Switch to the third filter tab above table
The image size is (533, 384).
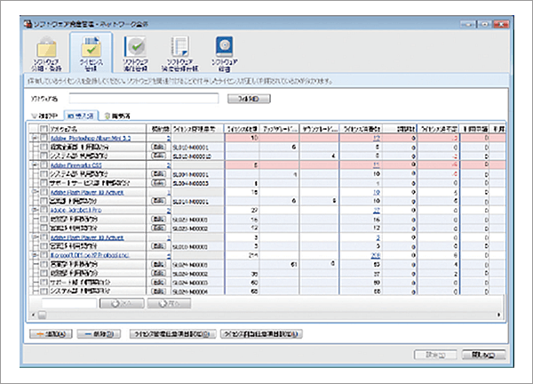pyautogui.click(x=122, y=116)
